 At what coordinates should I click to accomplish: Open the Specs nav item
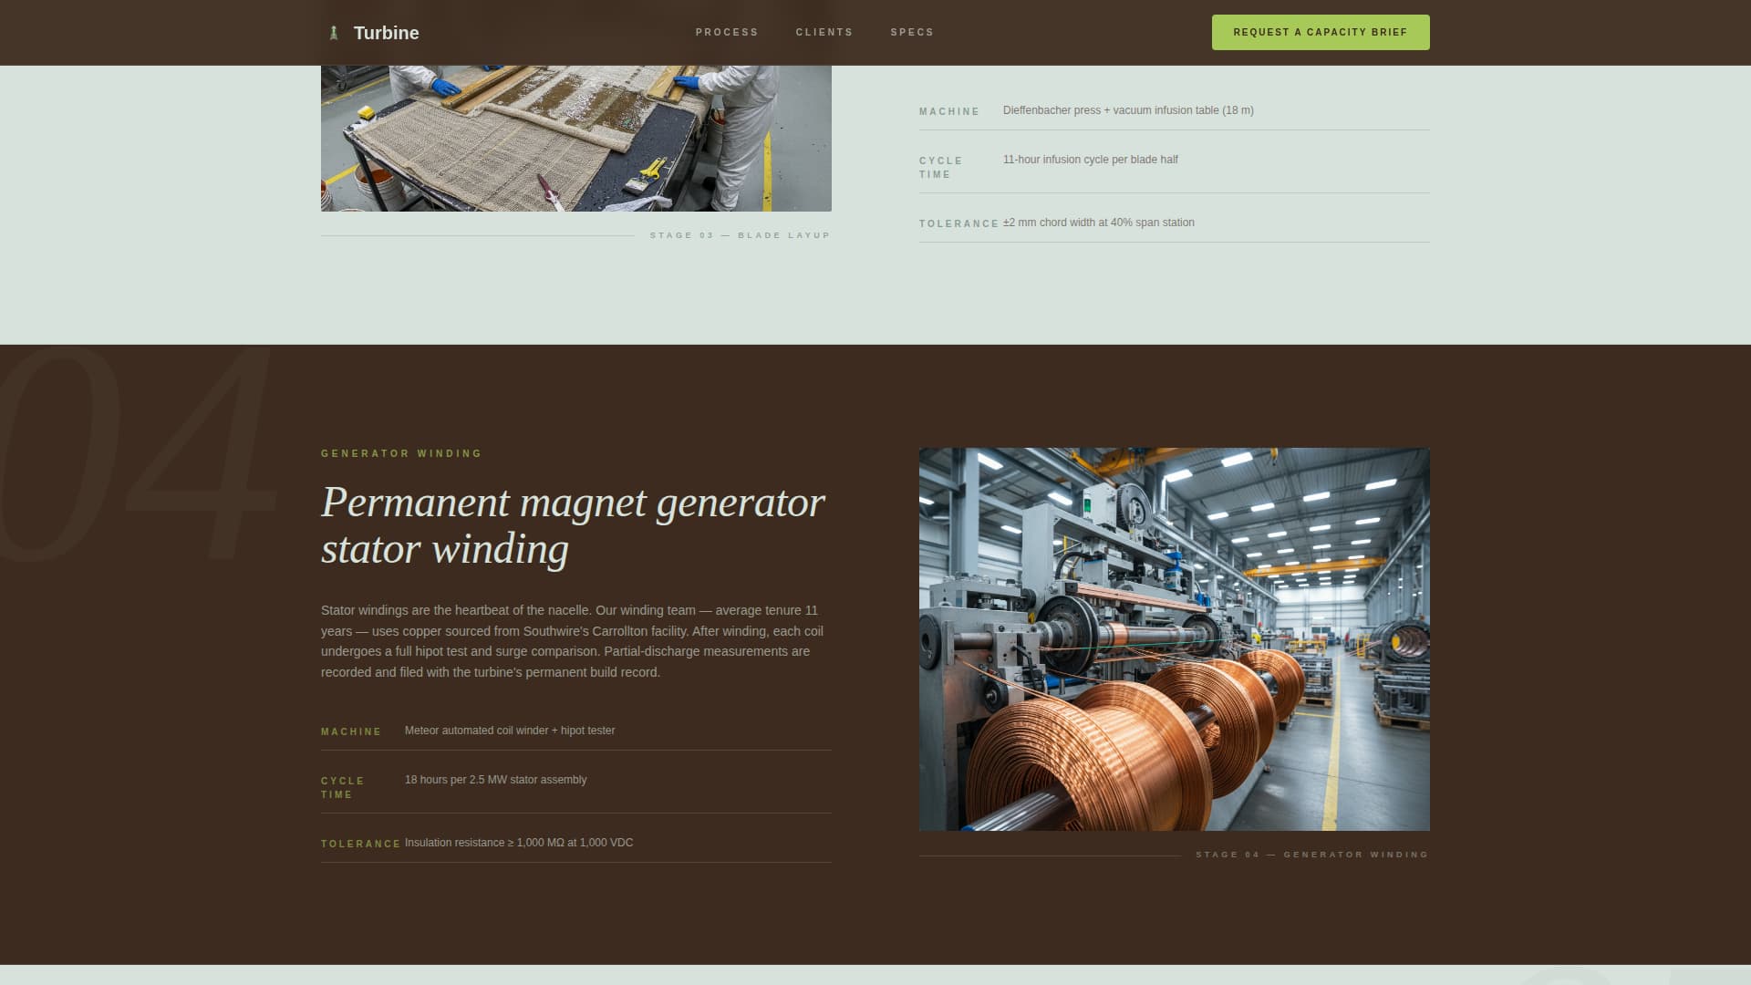pyautogui.click(x=912, y=32)
